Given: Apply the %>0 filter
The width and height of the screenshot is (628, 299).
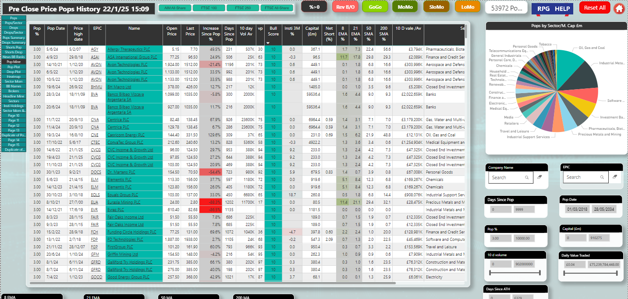Looking at the screenshot, I should coord(314,7).
